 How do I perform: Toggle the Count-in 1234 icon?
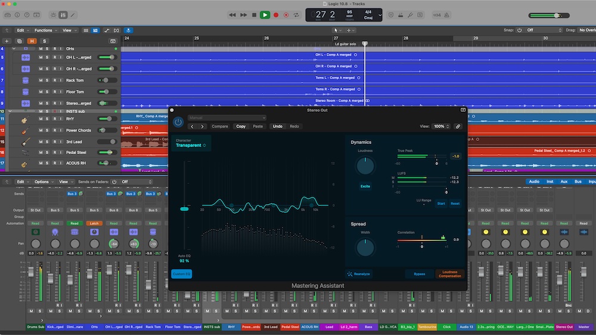(x=437, y=15)
